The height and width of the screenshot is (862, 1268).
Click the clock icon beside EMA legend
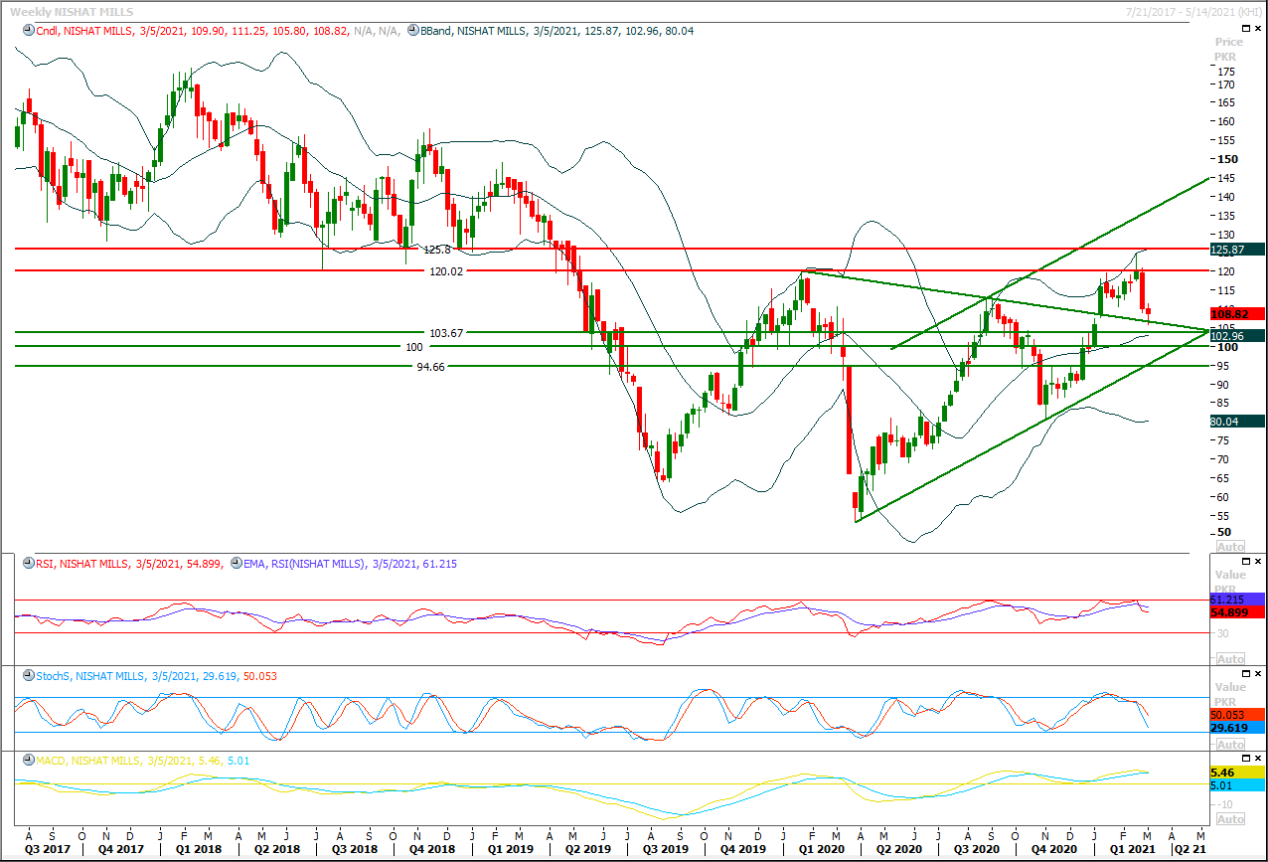coord(235,564)
